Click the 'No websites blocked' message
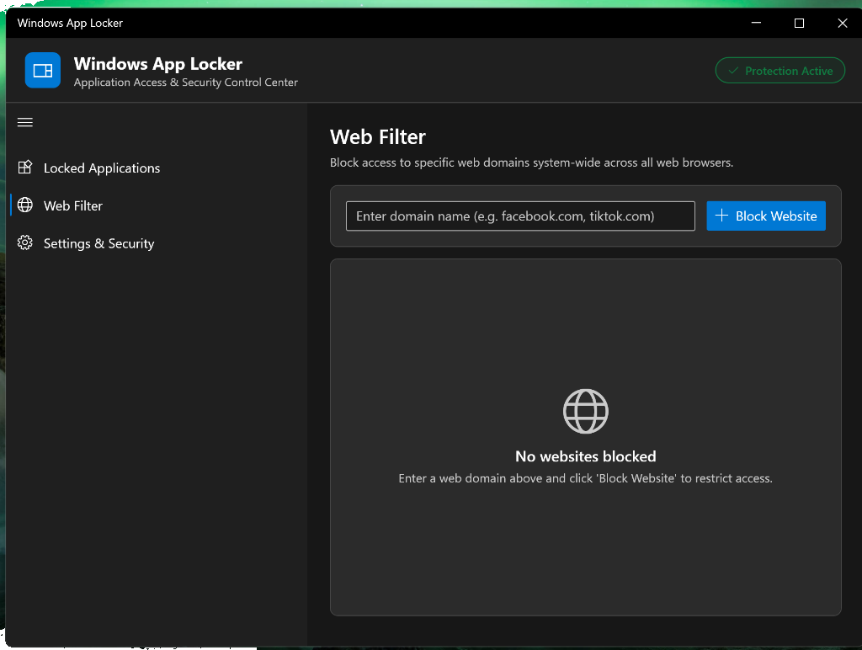Image resolution: width=862 pixels, height=650 pixels. click(586, 456)
